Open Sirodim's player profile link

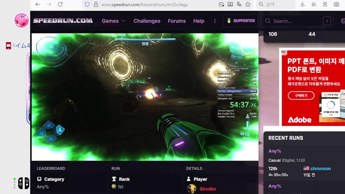click(x=208, y=189)
